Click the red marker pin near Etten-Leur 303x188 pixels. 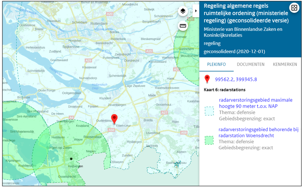tap(114, 119)
